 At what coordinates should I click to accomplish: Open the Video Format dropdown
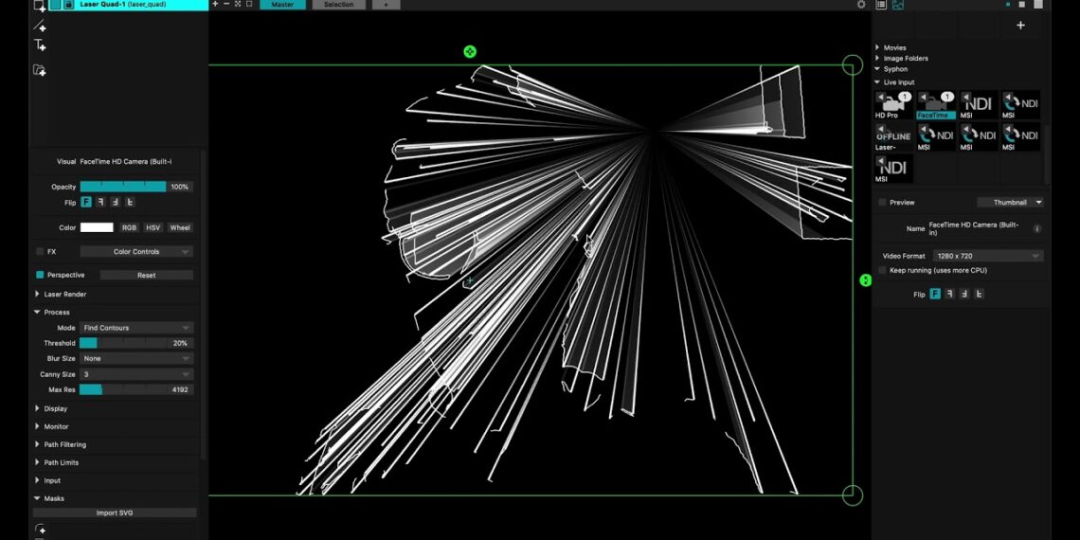point(987,256)
